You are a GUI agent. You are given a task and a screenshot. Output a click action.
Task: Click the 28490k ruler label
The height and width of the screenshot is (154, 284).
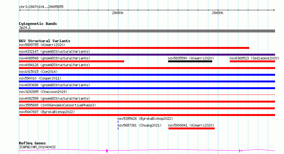click(218, 13)
